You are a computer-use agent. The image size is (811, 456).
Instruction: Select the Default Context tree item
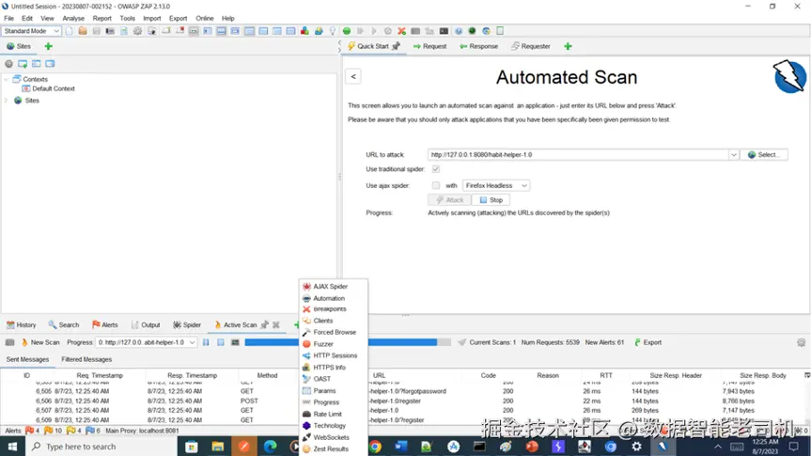coord(54,88)
